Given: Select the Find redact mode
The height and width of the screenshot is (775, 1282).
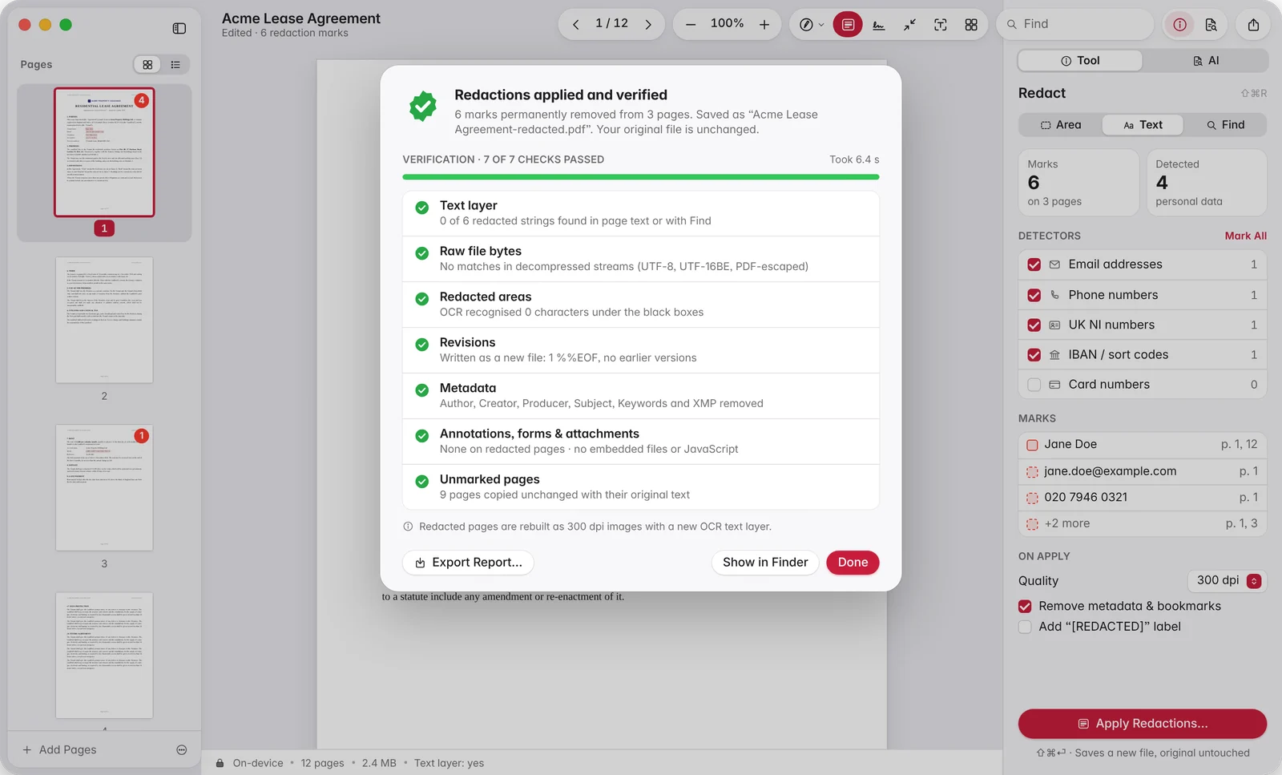Looking at the screenshot, I should [x=1225, y=125].
